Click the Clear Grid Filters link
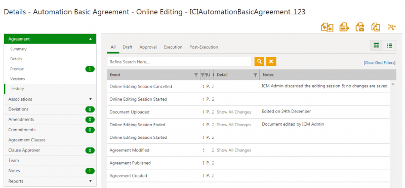 [379, 63]
